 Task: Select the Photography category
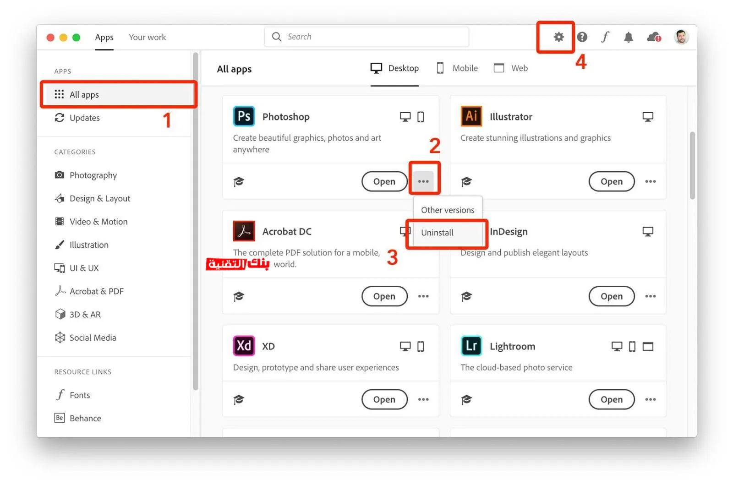[x=115, y=175]
